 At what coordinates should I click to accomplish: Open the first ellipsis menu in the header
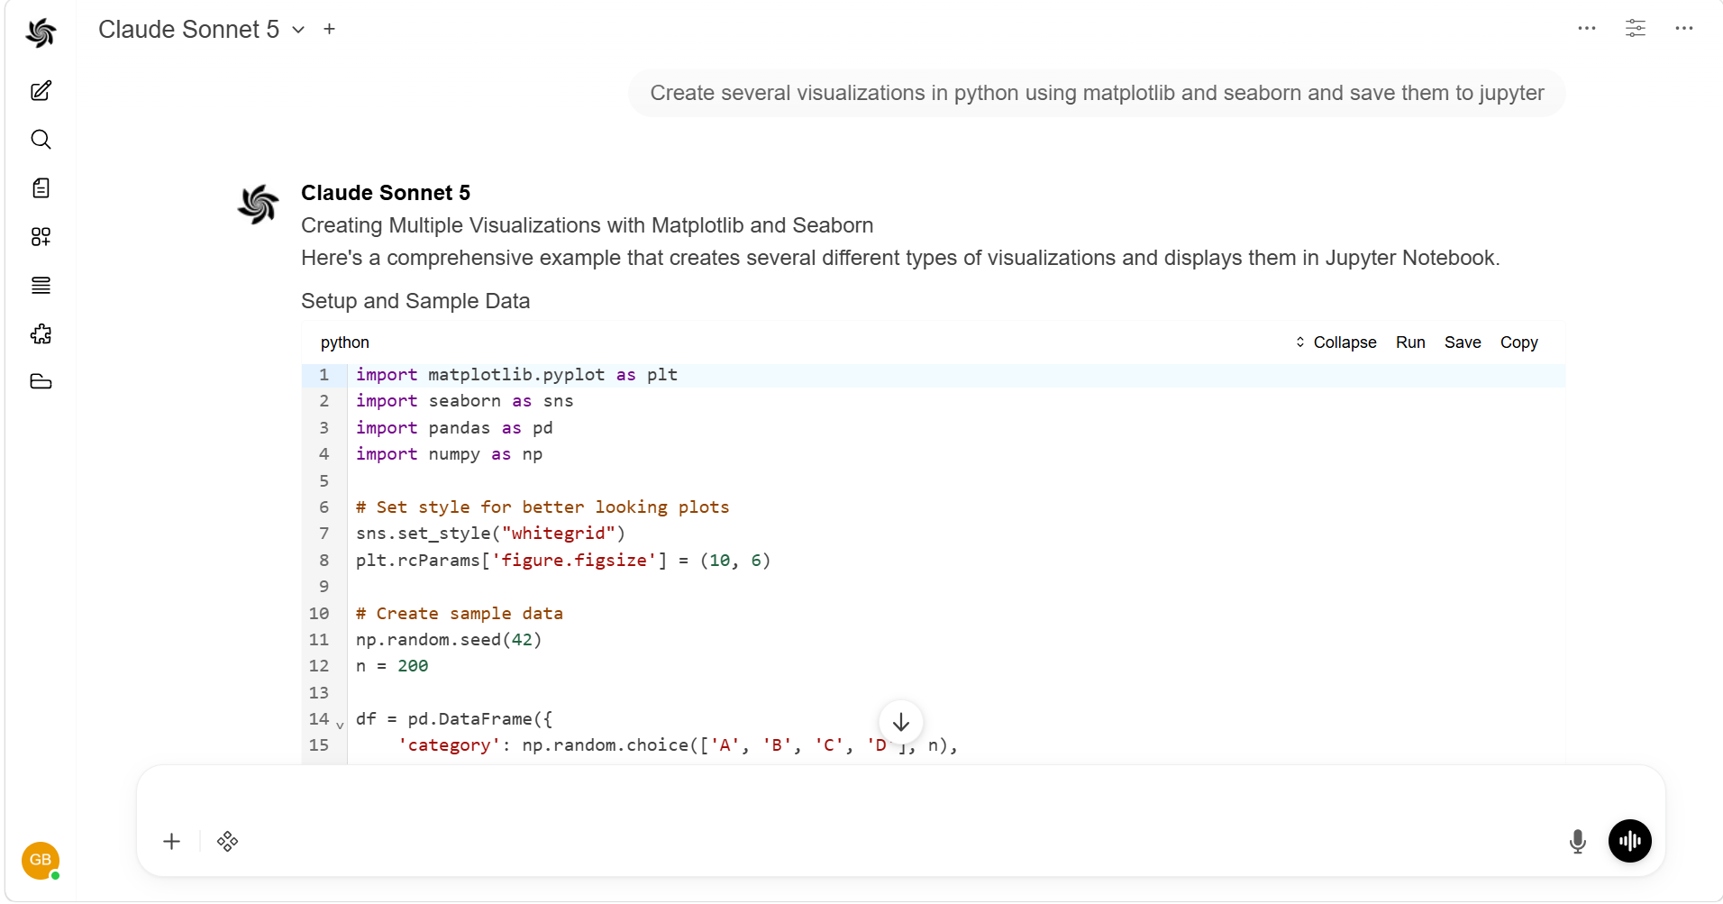[x=1587, y=29]
